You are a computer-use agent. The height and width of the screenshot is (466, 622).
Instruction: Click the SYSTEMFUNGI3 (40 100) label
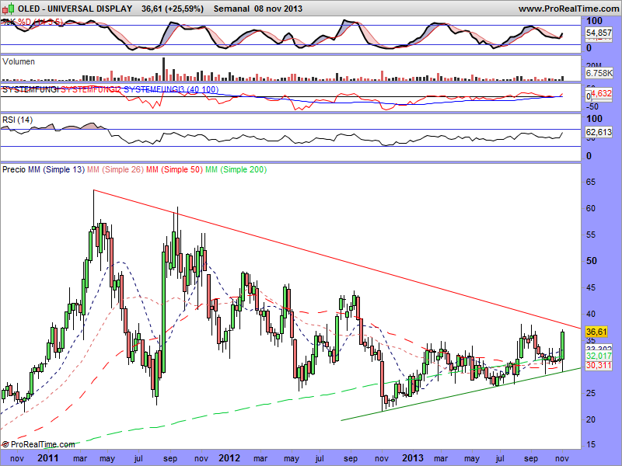pos(171,89)
